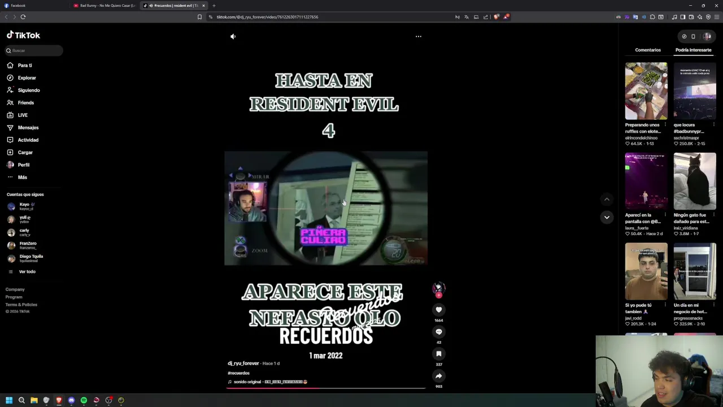Close the #recuerdos TikTok browser tab
The height and width of the screenshot is (407, 723).
pyautogui.click(x=203, y=6)
